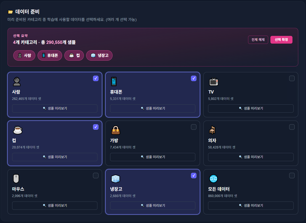The width and height of the screenshot is (306, 223).
Task: Click the 사람 chip in selection summary
Action: 24,55
